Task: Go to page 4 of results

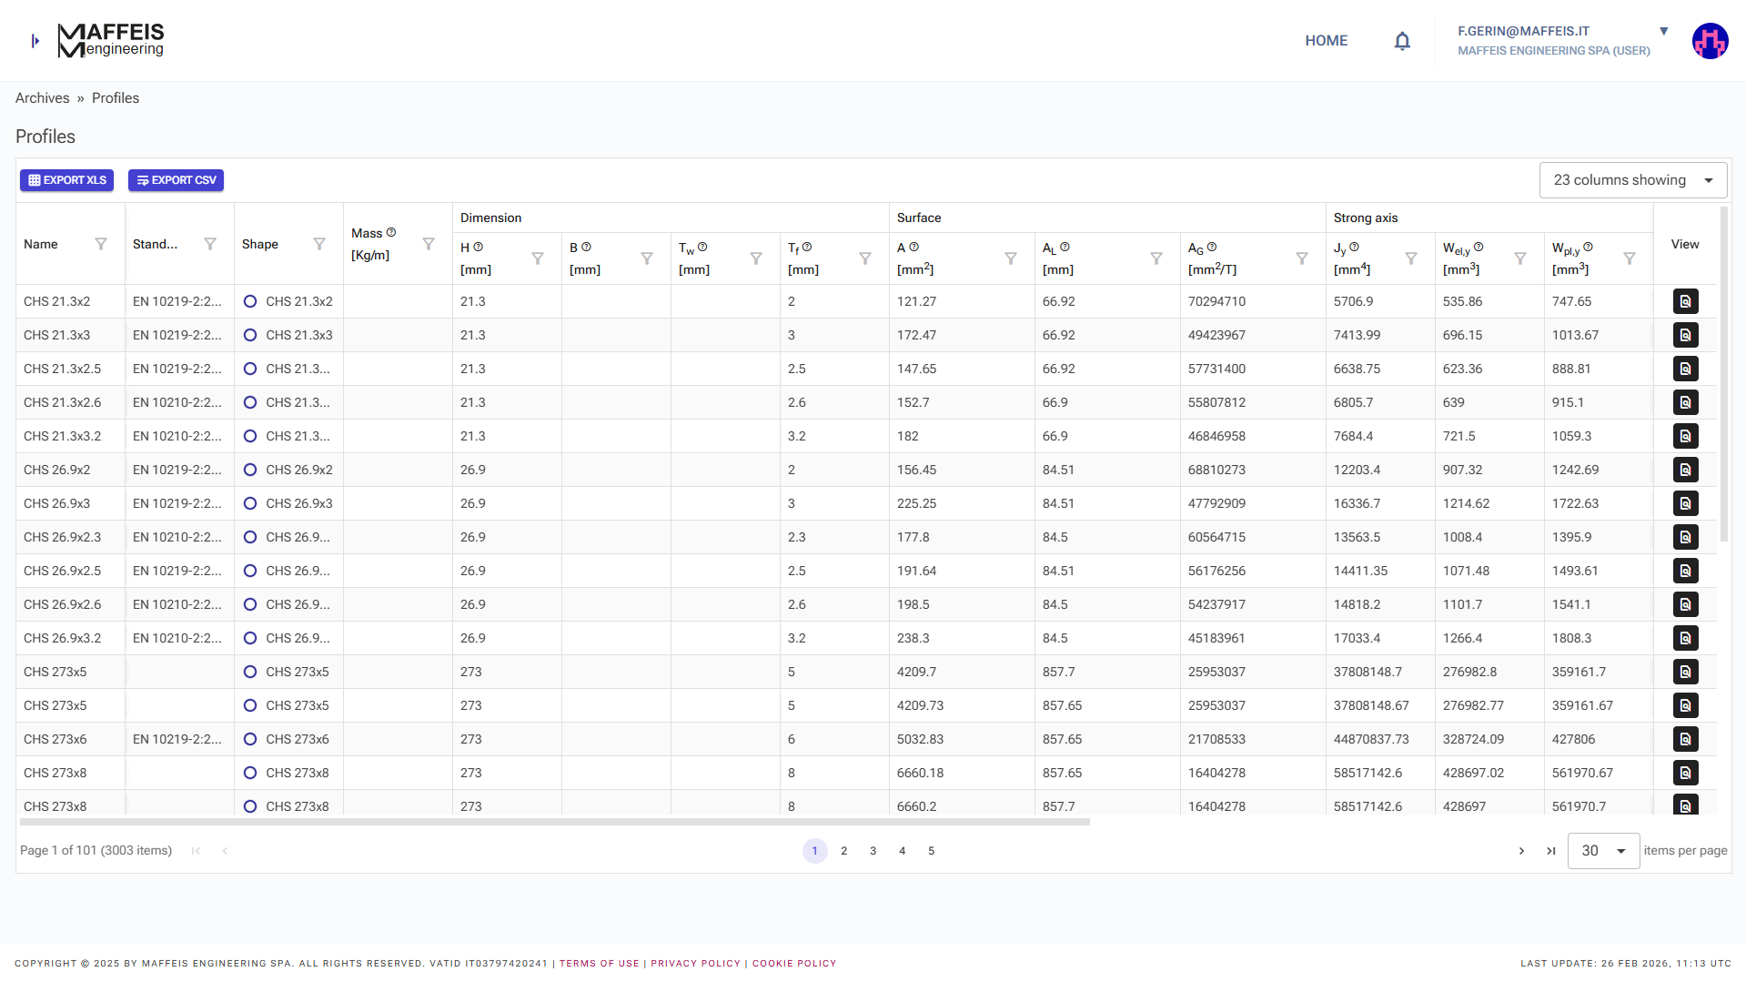Action: 902,850
